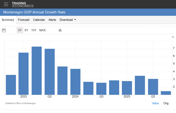Image resolution: width=176 pixels, height=113 pixels.
Task: Click the shortest, rightmost chart bar
Action: (x=166, y=93)
